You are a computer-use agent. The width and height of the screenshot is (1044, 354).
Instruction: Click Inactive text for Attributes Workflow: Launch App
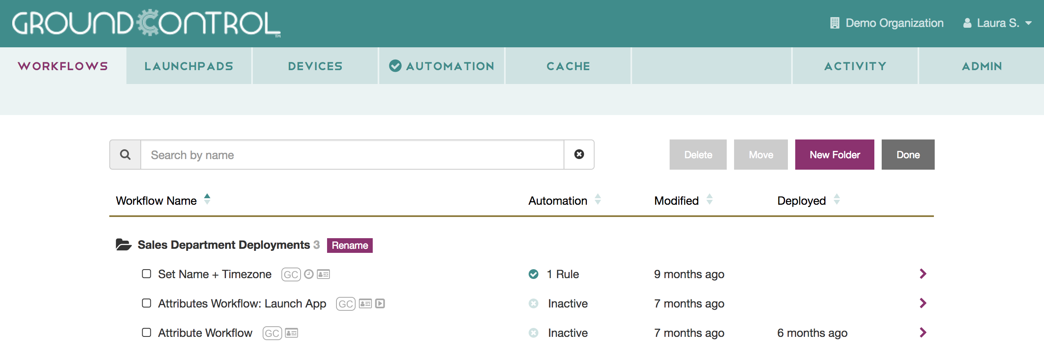pyautogui.click(x=568, y=303)
